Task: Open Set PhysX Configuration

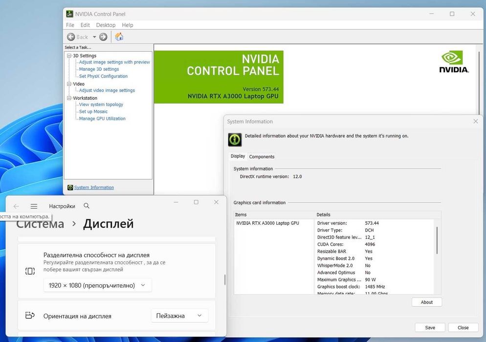Action: click(103, 76)
